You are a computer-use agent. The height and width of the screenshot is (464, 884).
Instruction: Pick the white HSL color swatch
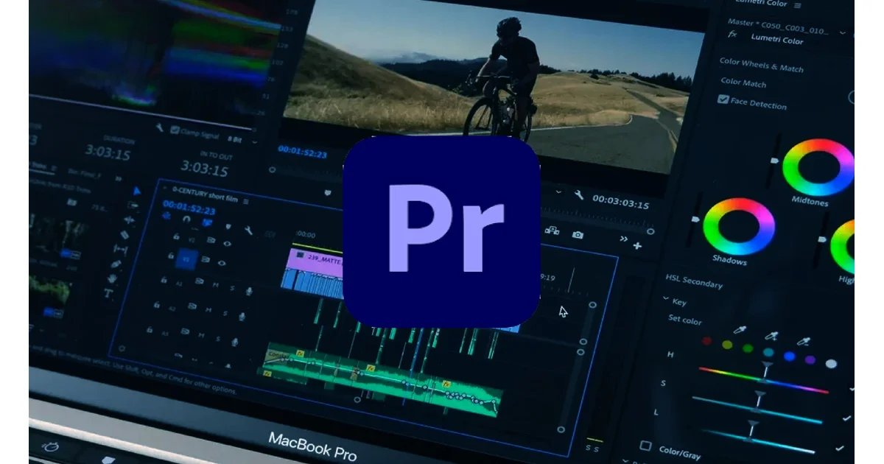[x=831, y=363]
